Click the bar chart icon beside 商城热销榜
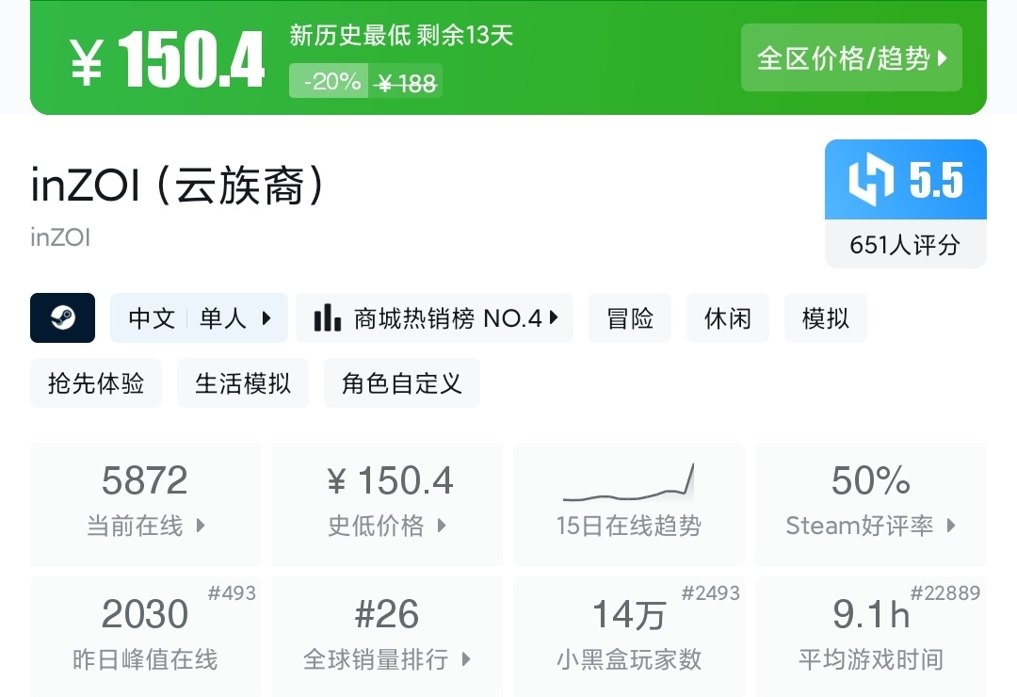This screenshot has height=697, width=1017. click(327, 318)
